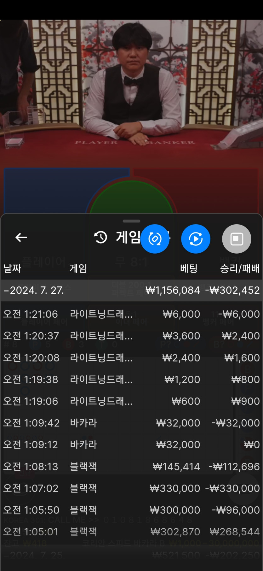This screenshot has height=571, width=263.
Task: Select the 베팅 column header
Action: pos(189,268)
